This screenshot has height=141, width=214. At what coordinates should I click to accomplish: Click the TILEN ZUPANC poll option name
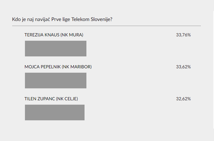coord(40,99)
